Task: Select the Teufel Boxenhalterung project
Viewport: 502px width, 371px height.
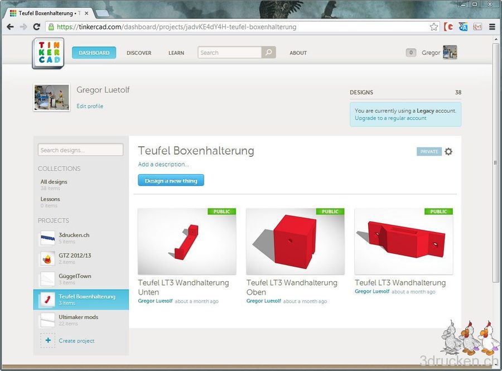Action: coord(81,300)
